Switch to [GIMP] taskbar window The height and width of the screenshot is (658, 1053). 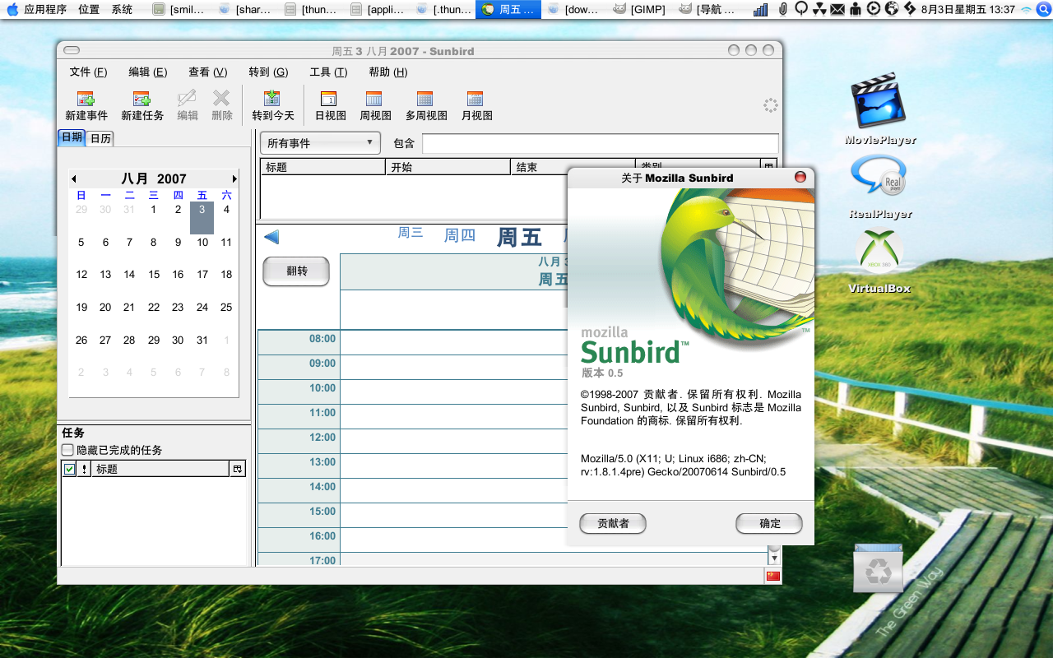click(x=640, y=10)
